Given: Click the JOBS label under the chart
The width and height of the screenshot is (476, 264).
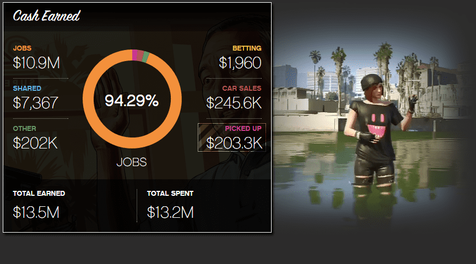Looking at the screenshot, I should [132, 162].
